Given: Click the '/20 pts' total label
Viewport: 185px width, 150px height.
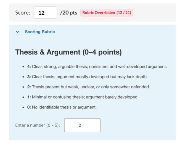Looking at the screenshot, I should click(x=68, y=13).
